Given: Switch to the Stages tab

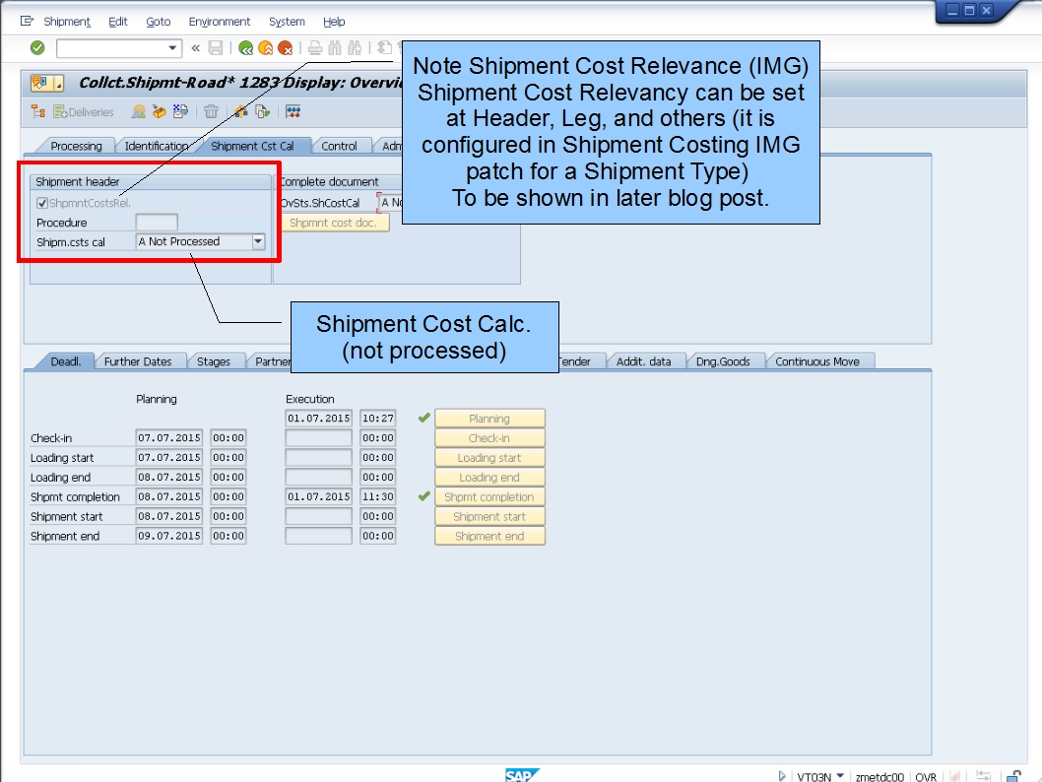Looking at the screenshot, I should tap(214, 361).
